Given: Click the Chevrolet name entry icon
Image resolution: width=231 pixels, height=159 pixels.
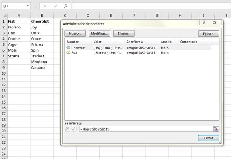Looking at the screenshot, I should (68, 47).
